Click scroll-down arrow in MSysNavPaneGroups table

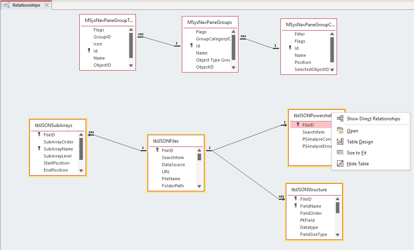click(233, 67)
